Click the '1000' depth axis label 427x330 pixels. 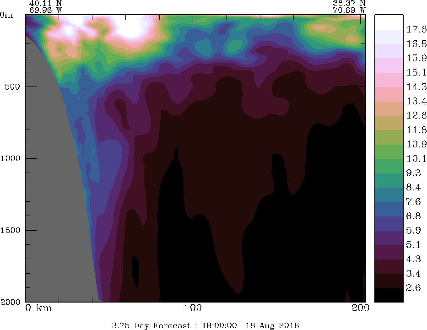click(x=11, y=158)
